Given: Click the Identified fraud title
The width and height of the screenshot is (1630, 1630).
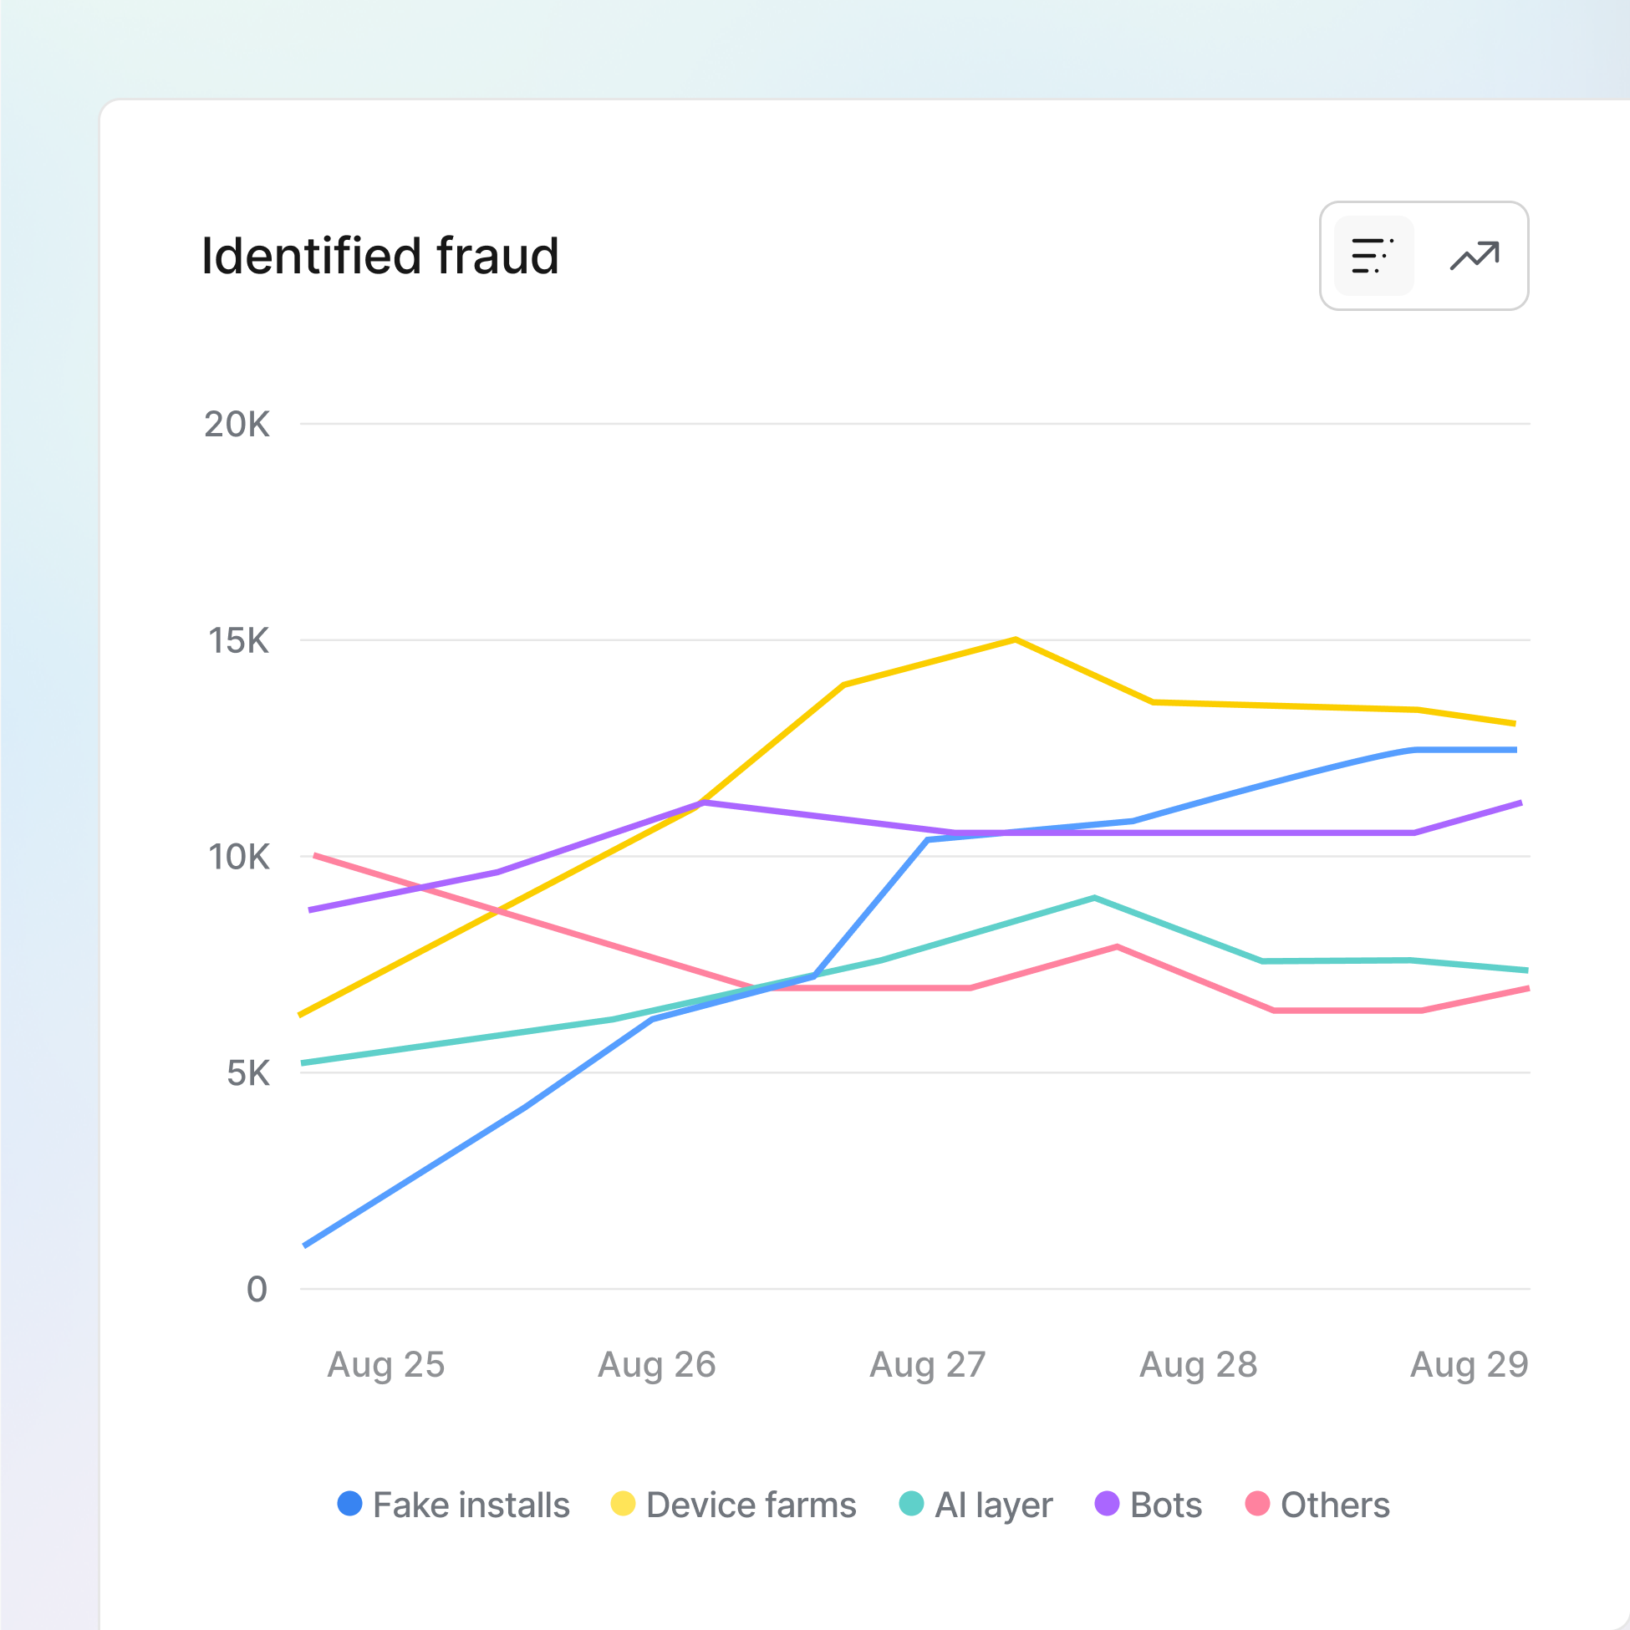Looking at the screenshot, I should point(380,256).
